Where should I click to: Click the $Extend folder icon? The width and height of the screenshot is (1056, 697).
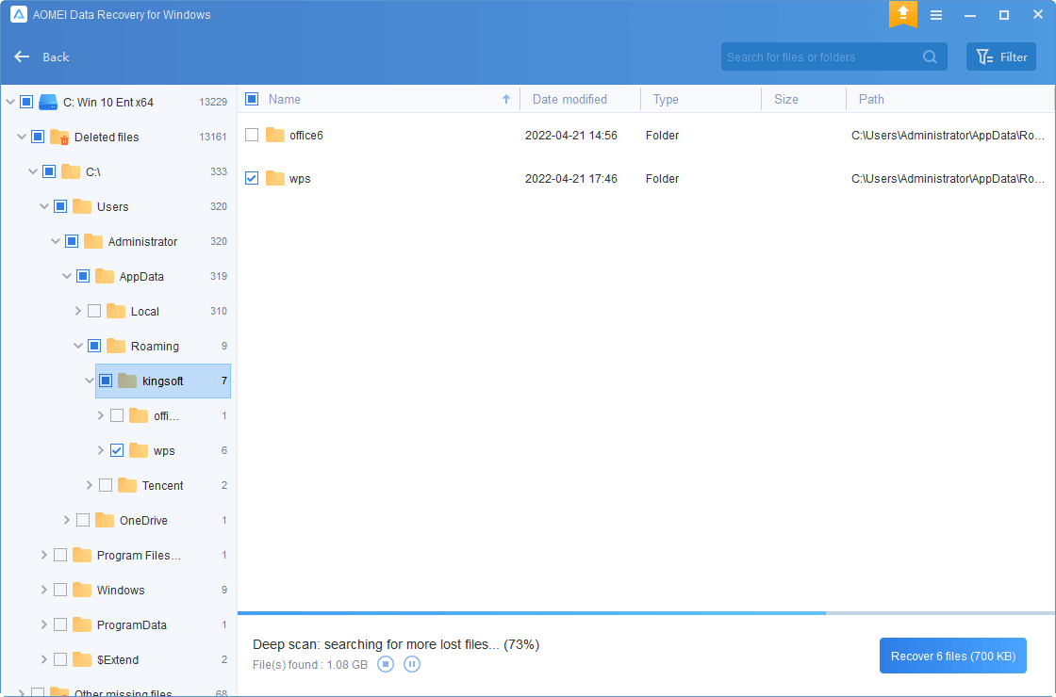point(82,660)
